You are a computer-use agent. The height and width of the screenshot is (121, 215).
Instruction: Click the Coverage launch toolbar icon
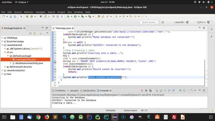[x=82, y=16]
